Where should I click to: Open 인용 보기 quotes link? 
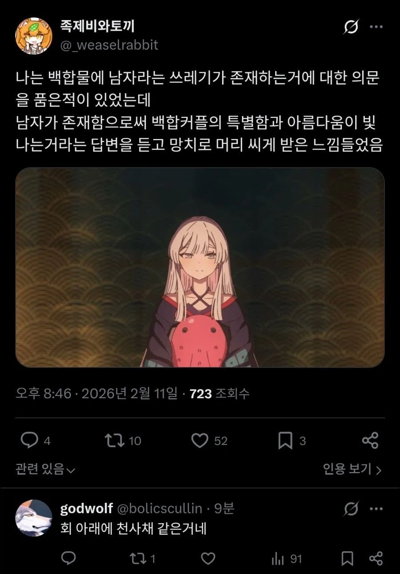coord(352,469)
